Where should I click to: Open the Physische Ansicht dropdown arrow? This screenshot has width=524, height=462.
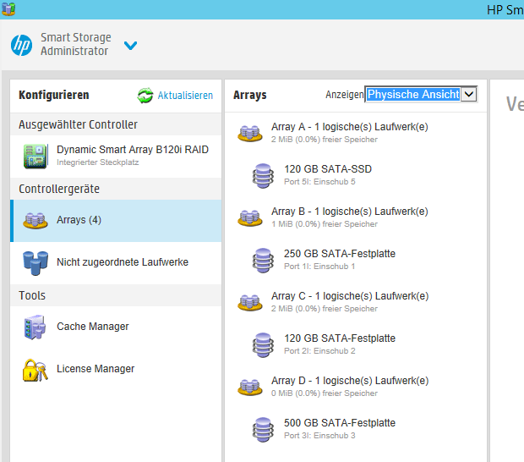(x=469, y=94)
